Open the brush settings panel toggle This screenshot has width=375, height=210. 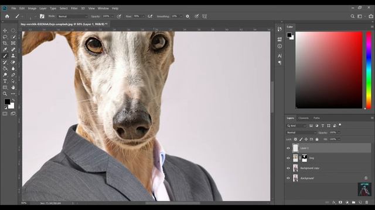point(42,16)
